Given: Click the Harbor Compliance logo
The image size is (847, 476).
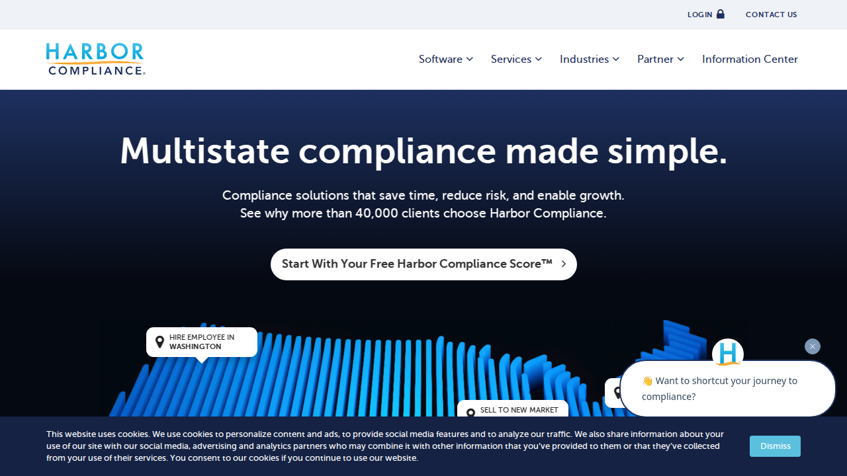Looking at the screenshot, I should coord(95,59).
